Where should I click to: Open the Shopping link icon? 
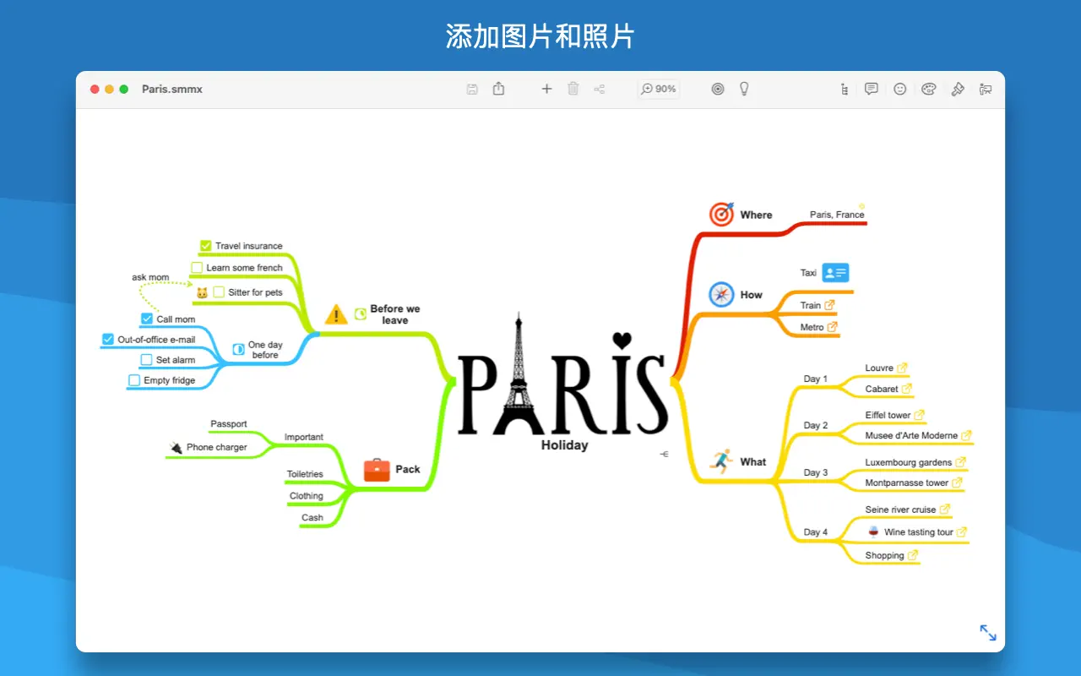[913, 555]
